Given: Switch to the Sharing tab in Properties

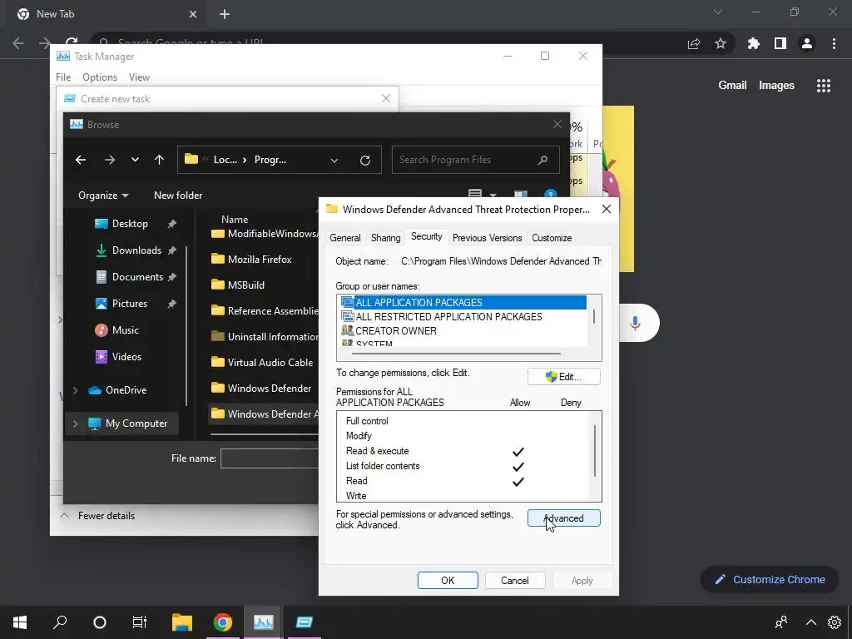Looking at the screenshot, I should pyautogui.click(x=386, y=238).
